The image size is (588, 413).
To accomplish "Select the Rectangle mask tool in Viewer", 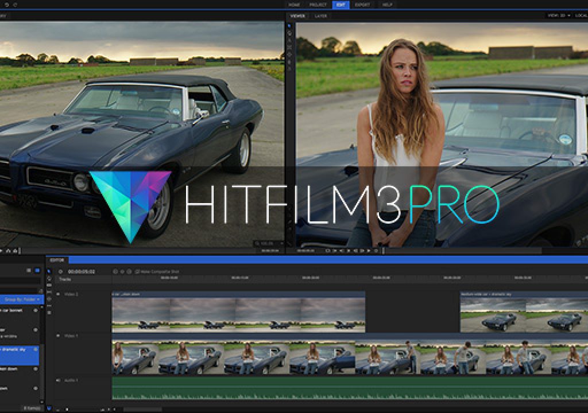I will coord(289,48).
